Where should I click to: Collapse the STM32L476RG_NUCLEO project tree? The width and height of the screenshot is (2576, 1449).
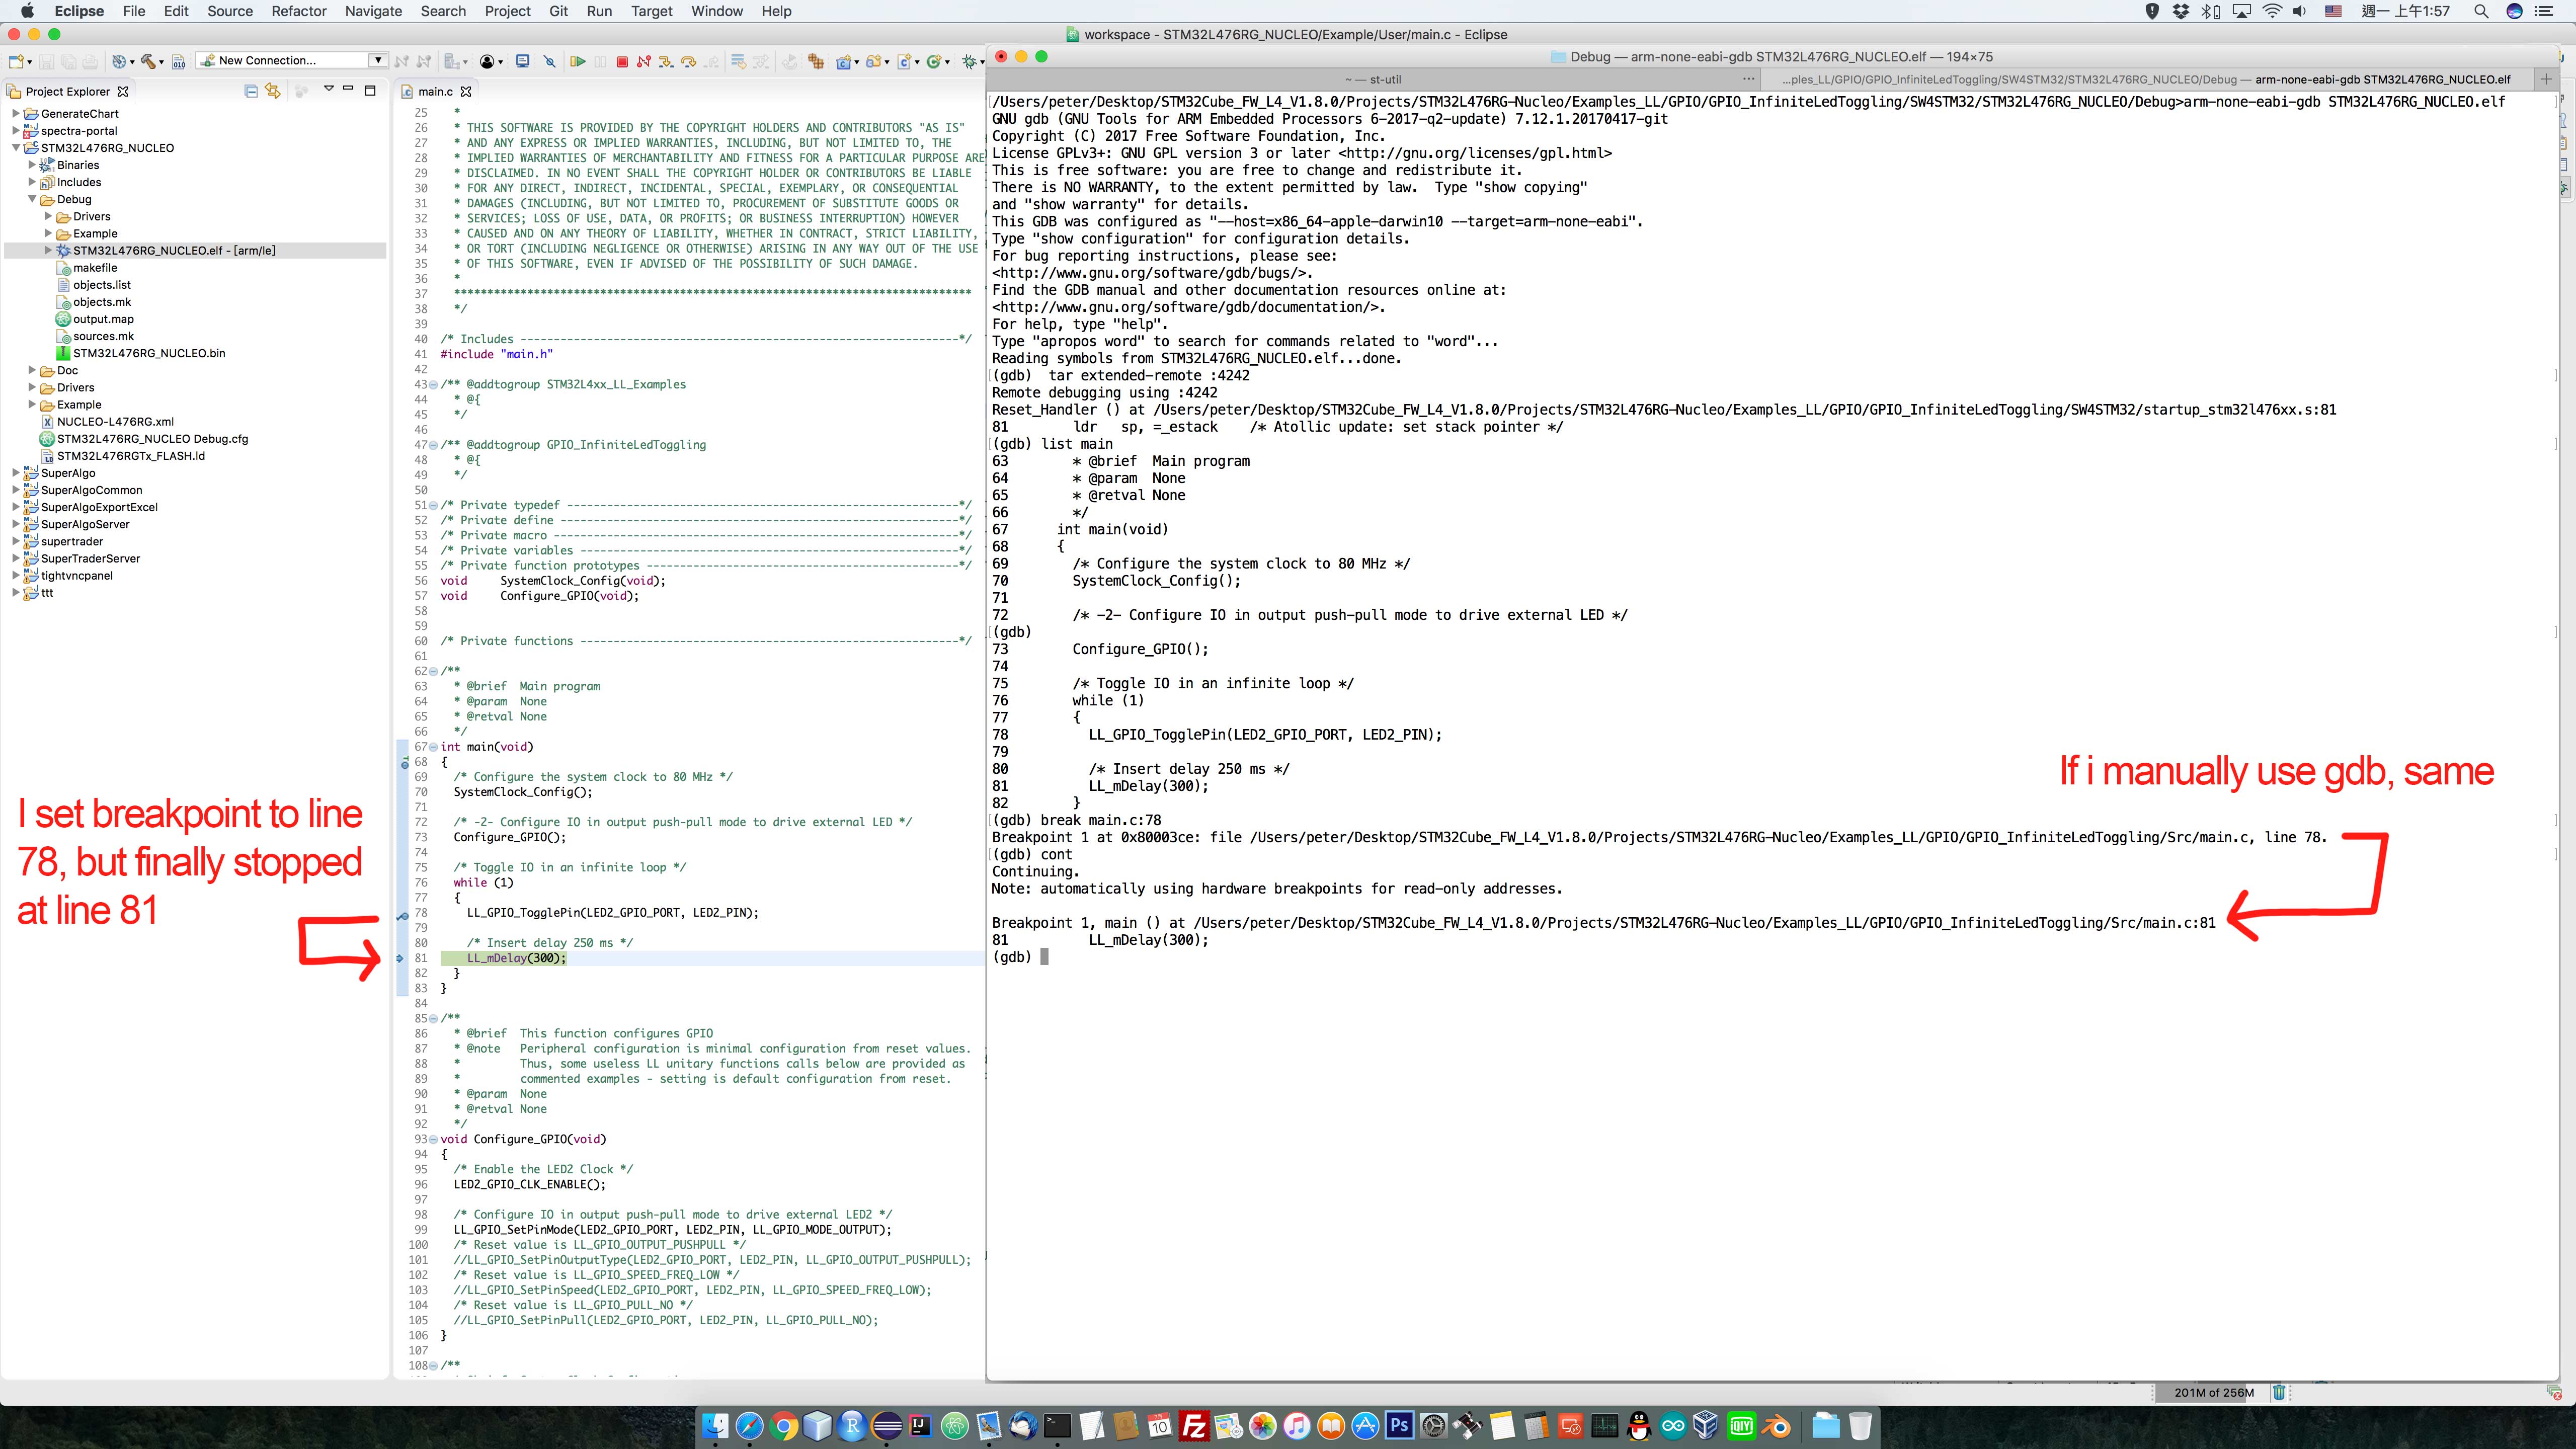click(x=15, y=148)
